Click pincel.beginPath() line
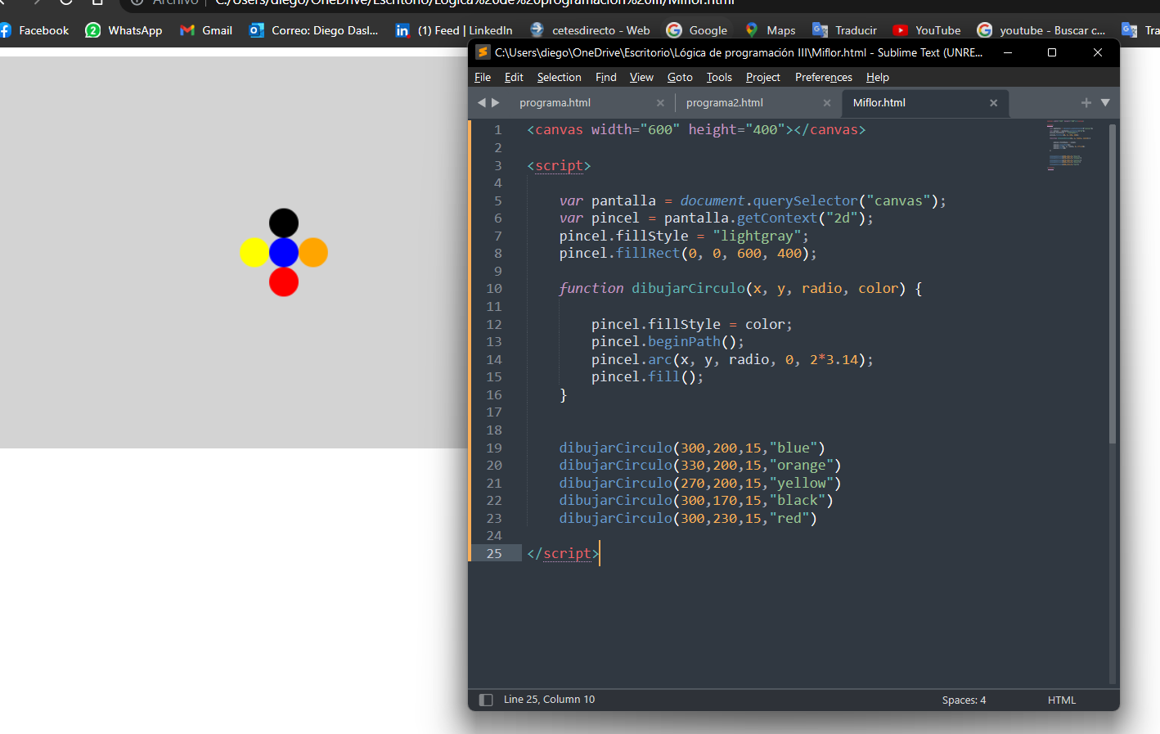 pyautogui.click(x=668, y=342)
